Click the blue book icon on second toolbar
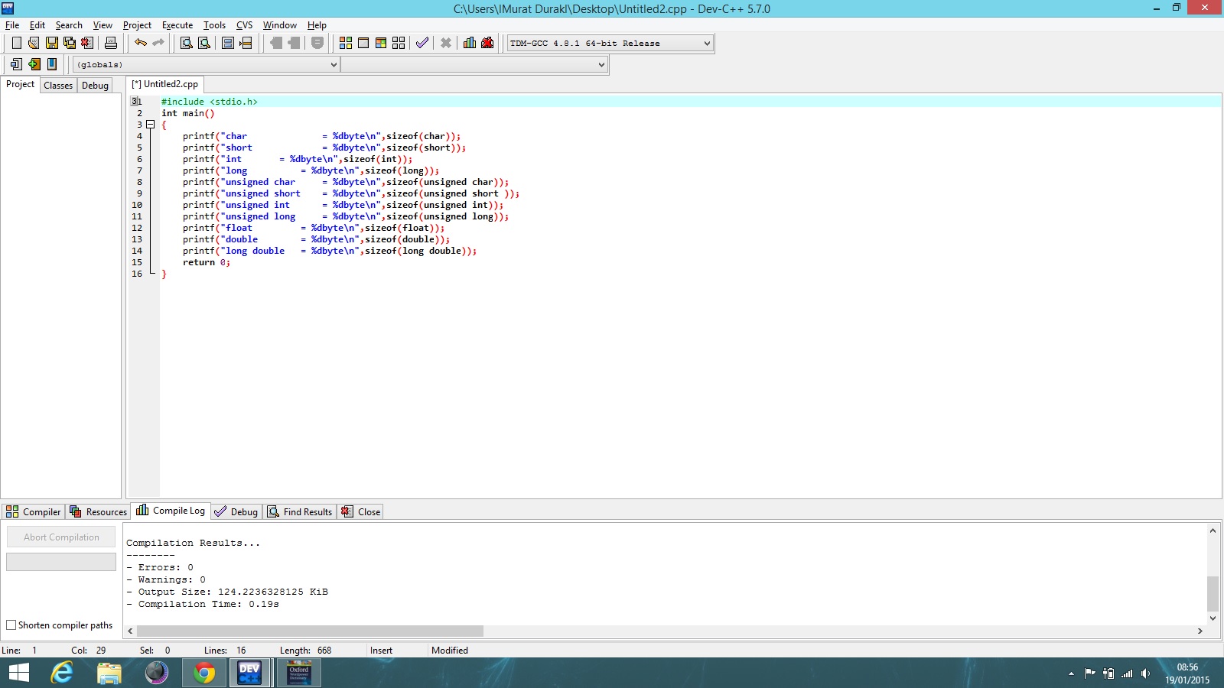Image resolution: width=1224 pixels, height=688 pixels. (52, 64)
